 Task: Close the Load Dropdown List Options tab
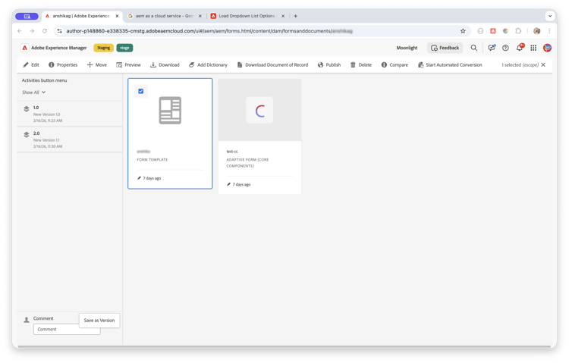tap(283, 16)
